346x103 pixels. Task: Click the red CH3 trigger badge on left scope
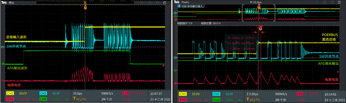point(125,93)
